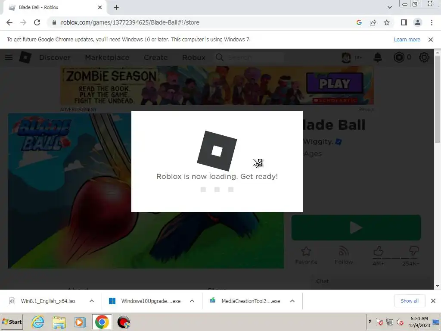Viewport: 441px width, 331px height.
Task: Click PLAY on the Zombie Season ad
Action: (335, 83)
